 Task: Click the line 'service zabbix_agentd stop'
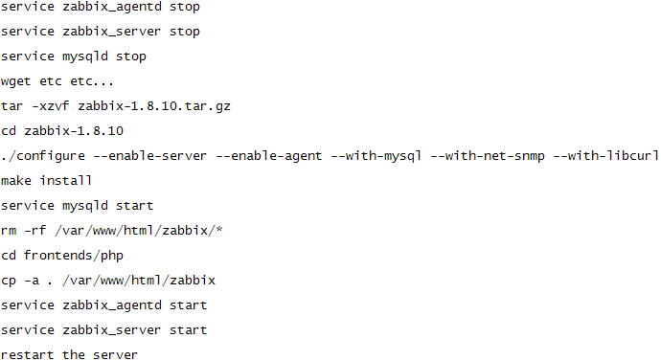(101, 7)
